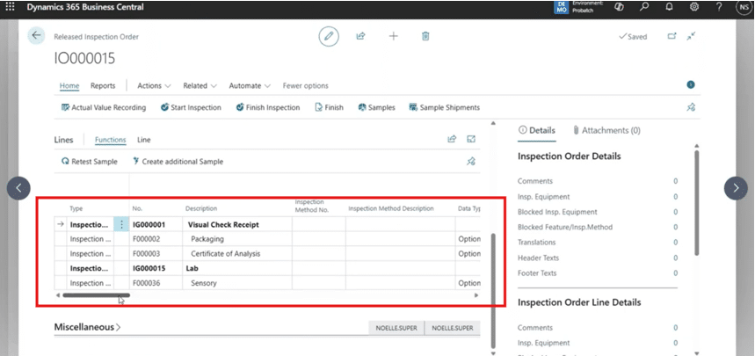Click the edit pencil icon

pyautogui.click(x=329, y=37)
